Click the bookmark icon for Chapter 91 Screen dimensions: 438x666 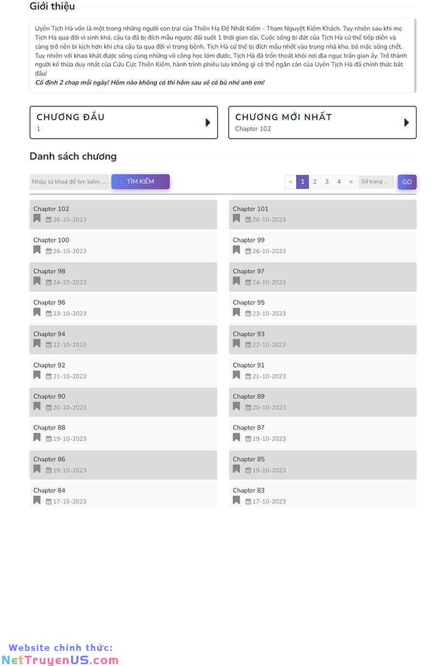237,375
